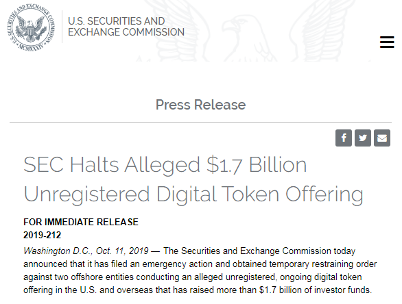Click the Press Release section heading
Viewport: 402px width, 304px height.
[201, 105]
